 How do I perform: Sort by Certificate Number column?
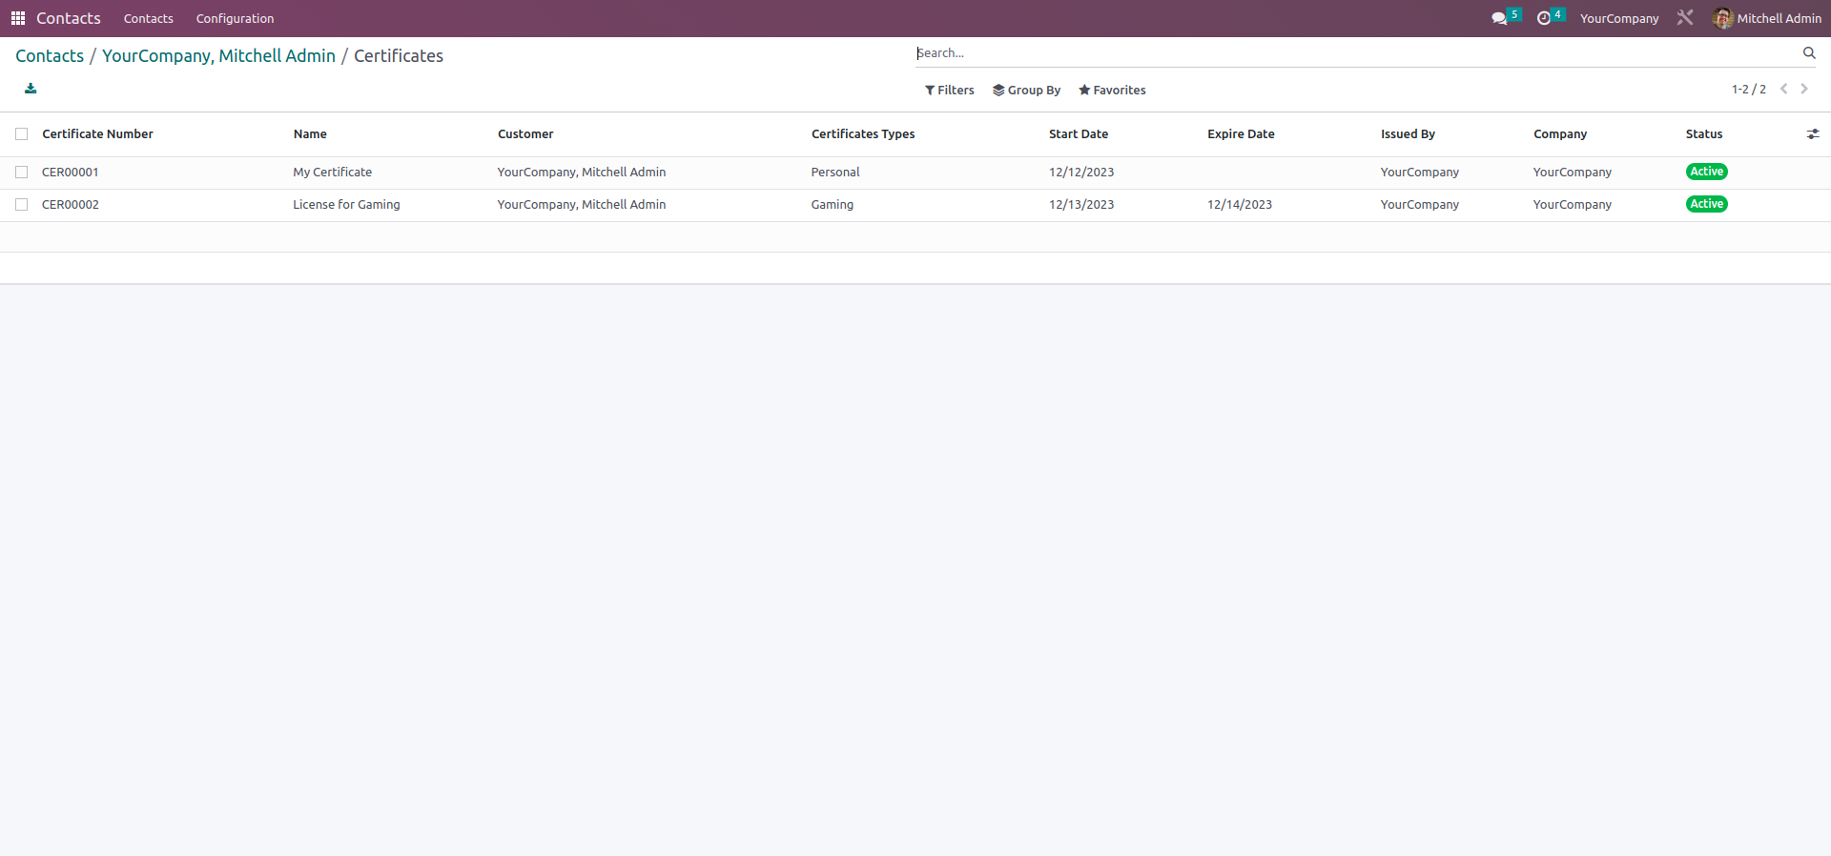97,134
